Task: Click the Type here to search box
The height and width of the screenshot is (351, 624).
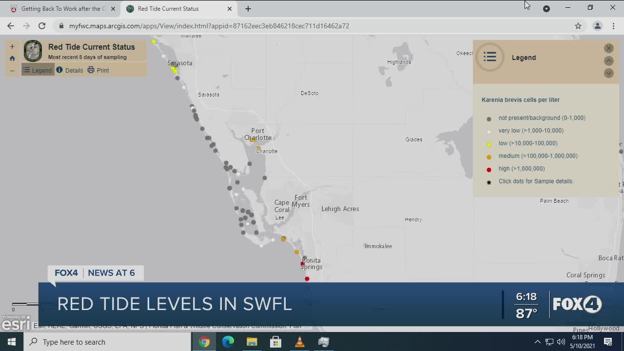Action: coord(107,342)
